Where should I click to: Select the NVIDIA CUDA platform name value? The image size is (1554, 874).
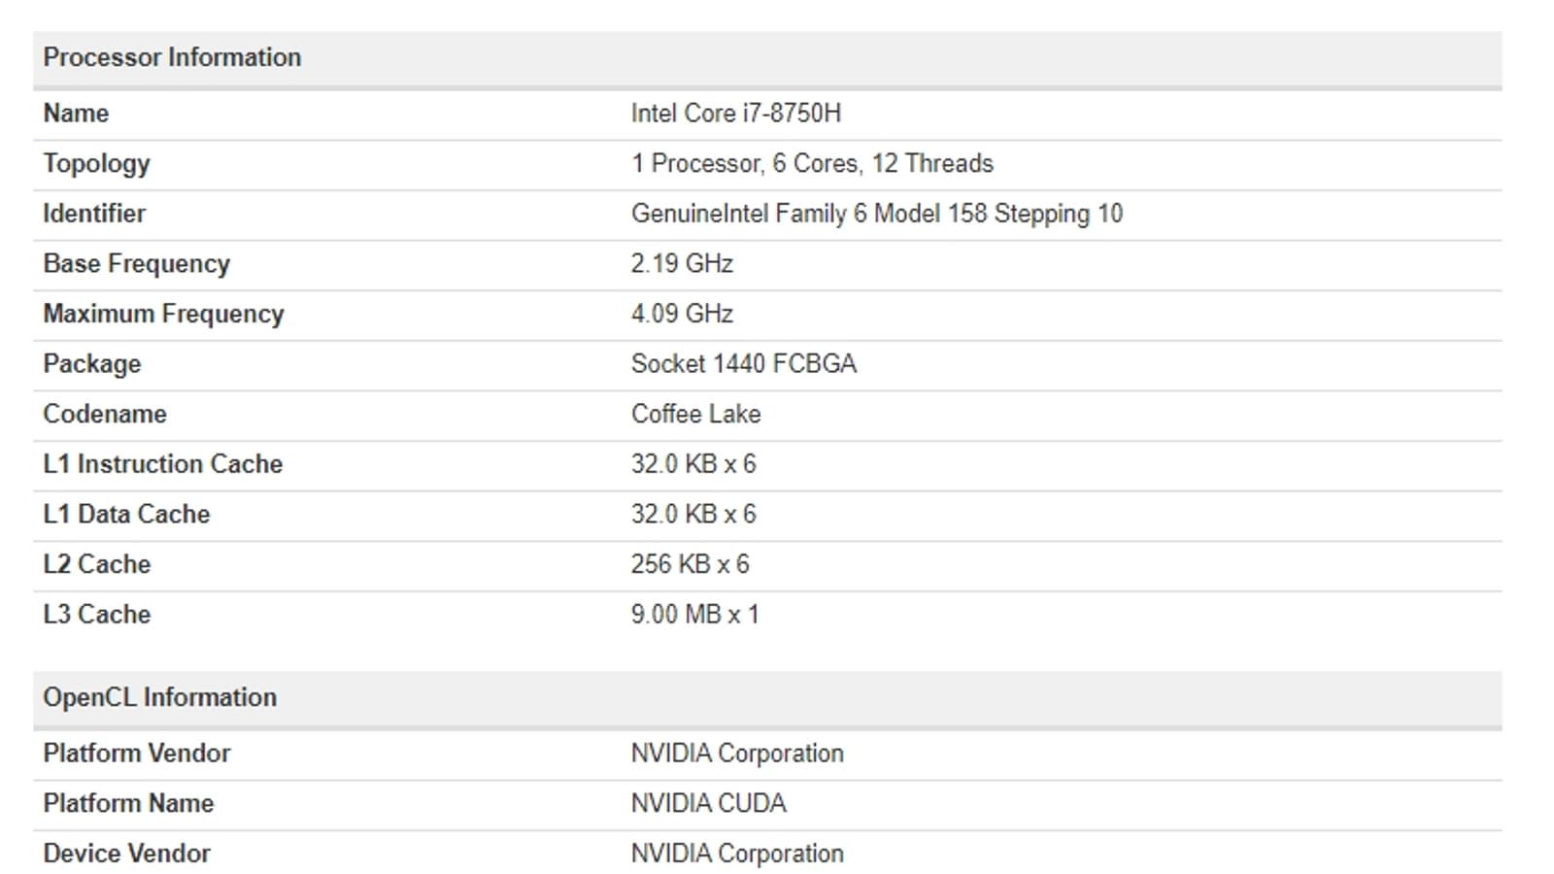708,804
